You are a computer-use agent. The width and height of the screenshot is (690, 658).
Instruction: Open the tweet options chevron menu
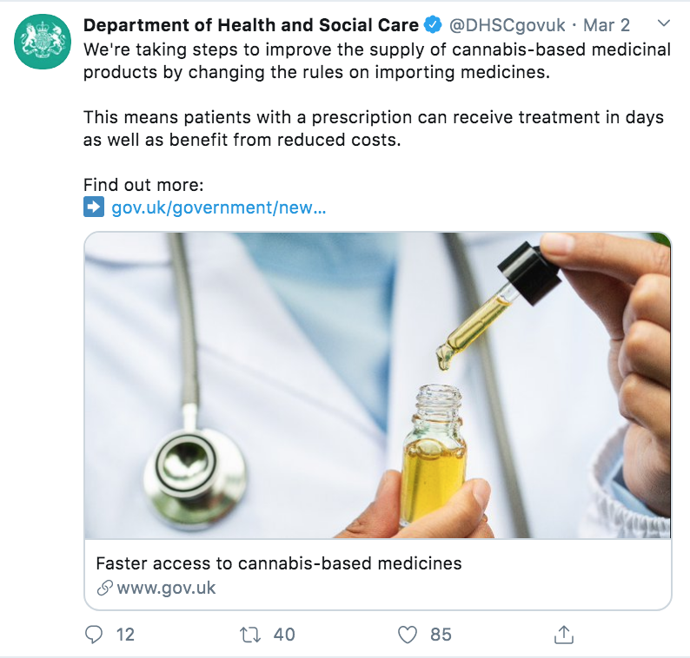click(663, 23)
